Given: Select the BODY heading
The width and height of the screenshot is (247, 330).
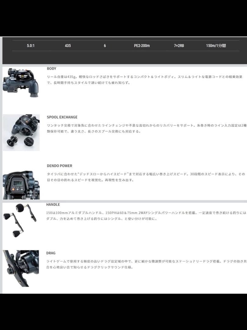Looking at the screenshot, I should [52, 68].
